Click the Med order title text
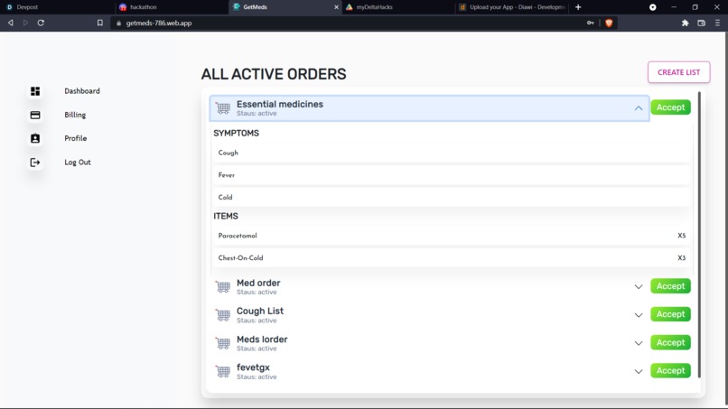 [x=258, y=283]
